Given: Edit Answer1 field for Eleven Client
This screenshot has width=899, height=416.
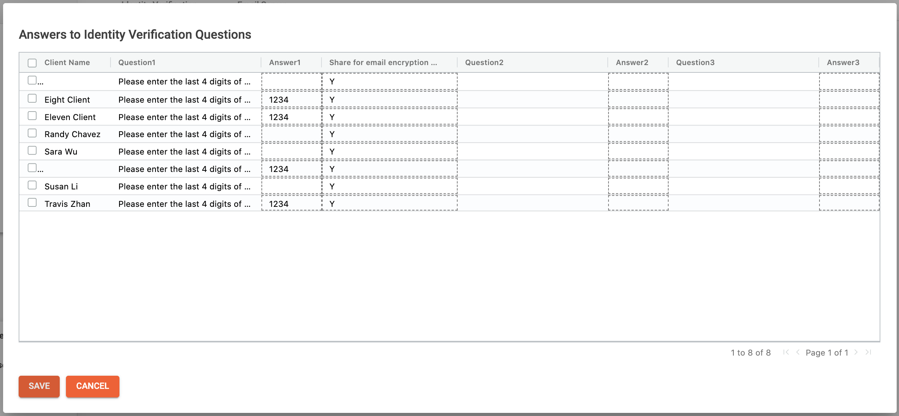Looking at the screenshot, I should click(x=292, y=117).
